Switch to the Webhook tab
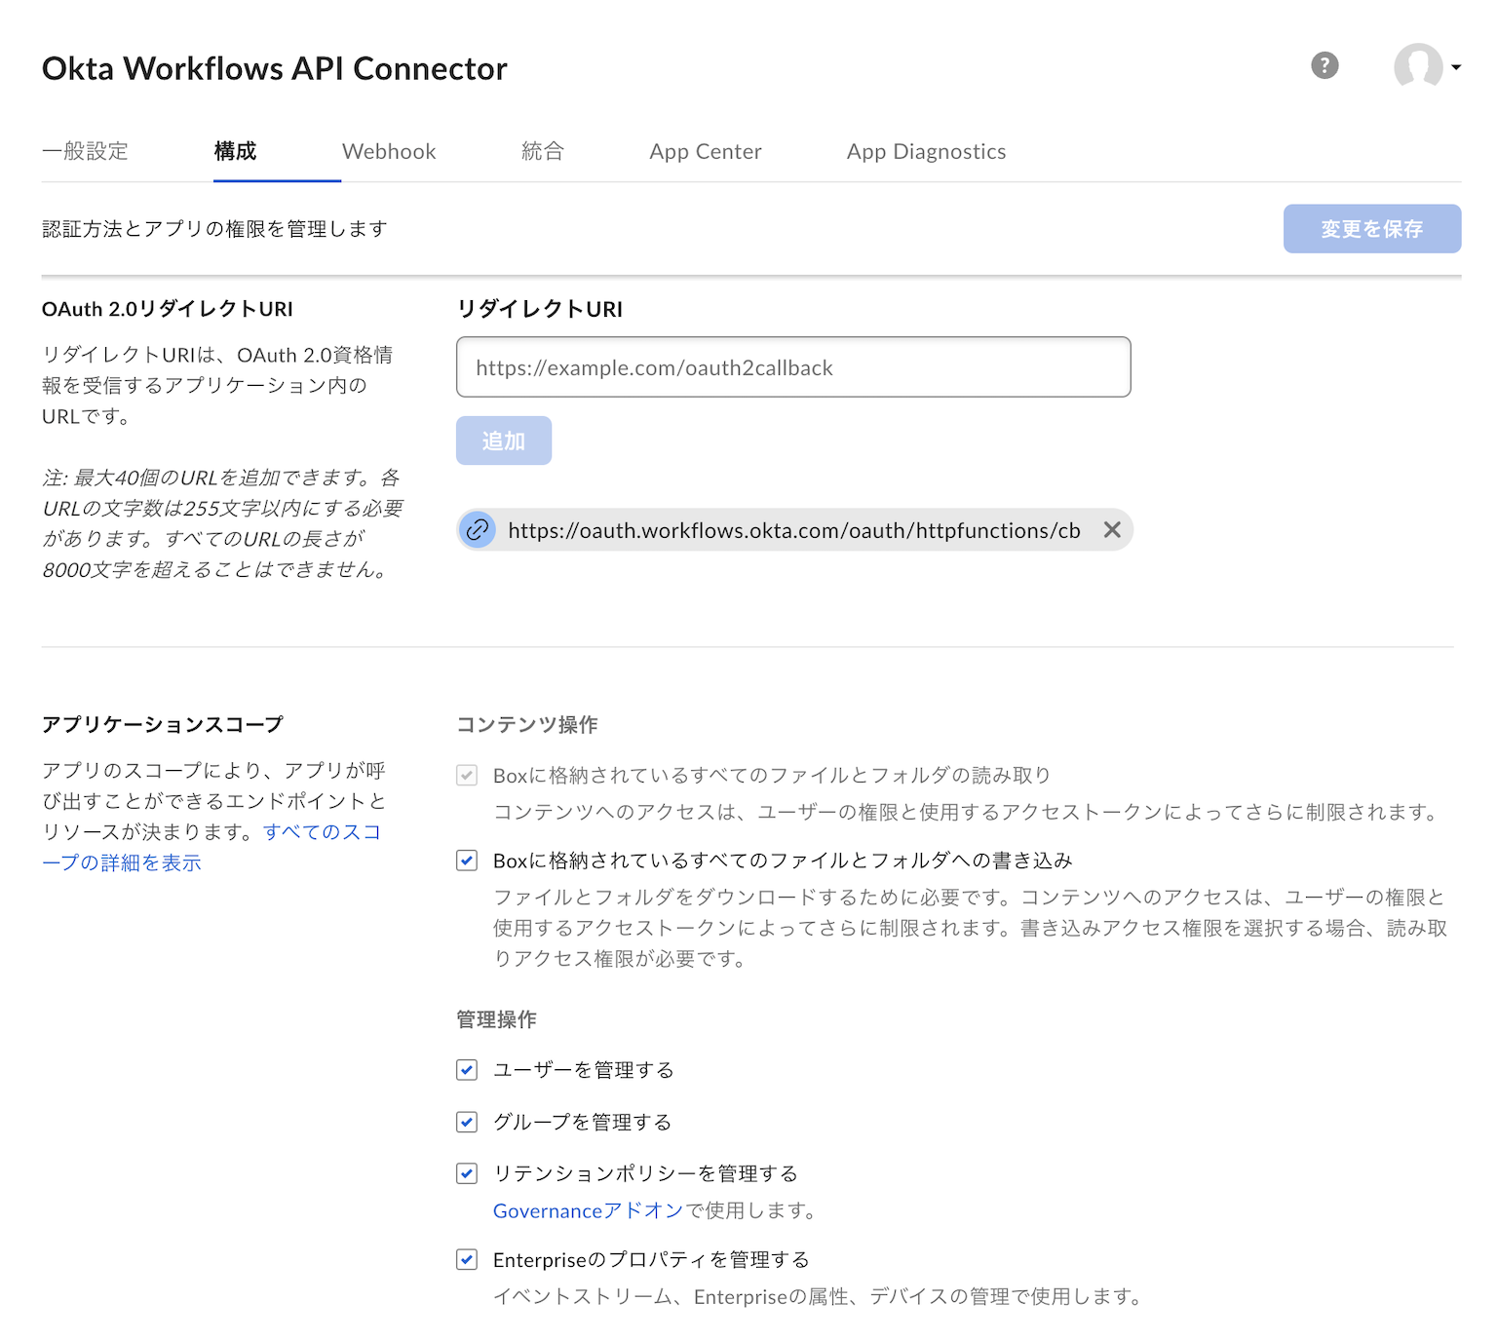This screenshot has width=1497, height=1340. pos(388,151)
